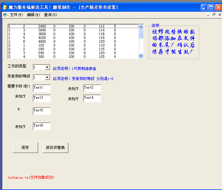Focus the Text5 percent input field
The image size is (222, 190).
pos(42,111)
